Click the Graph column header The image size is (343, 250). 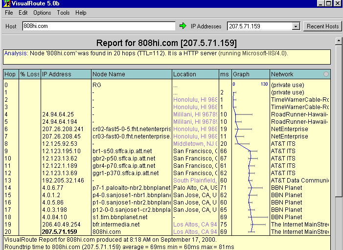coord(251,74)
